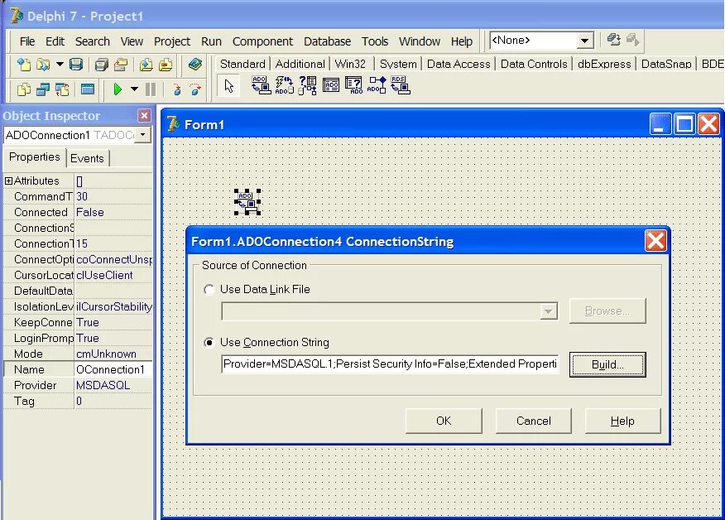Viewport: 725px width, 520px height.
Task: Open the dropdown arrow beside Open icon
Action: 60,65
